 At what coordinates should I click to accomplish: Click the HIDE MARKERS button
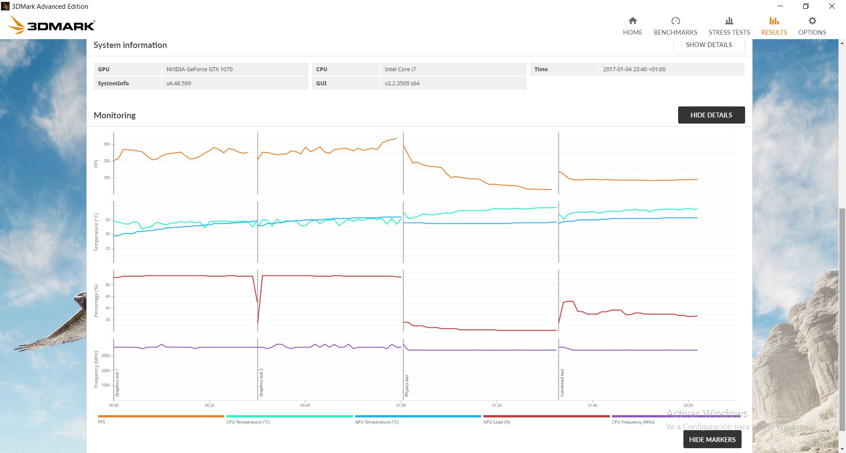(712, 439)
